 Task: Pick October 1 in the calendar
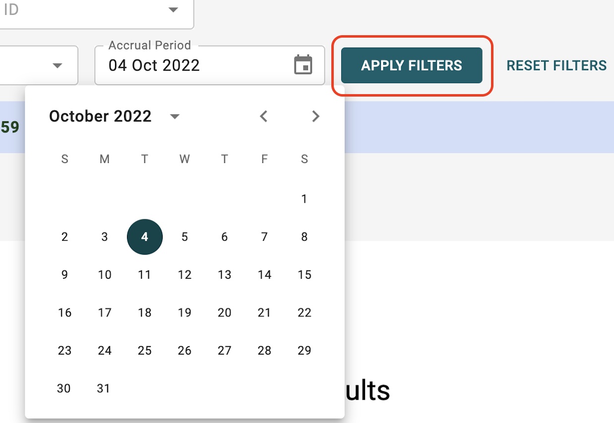pos(305,199)
